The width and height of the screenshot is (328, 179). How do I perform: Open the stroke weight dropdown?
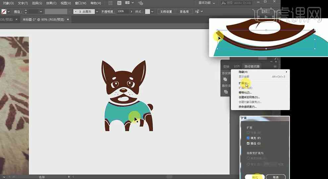pyautogui.click(x=41, y=12)
